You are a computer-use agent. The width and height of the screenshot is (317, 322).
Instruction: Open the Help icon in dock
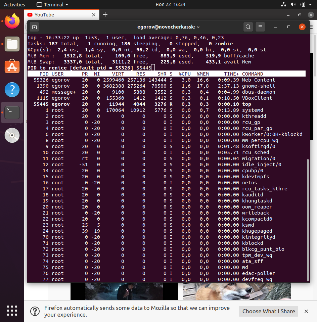click(x=12, y=90)
